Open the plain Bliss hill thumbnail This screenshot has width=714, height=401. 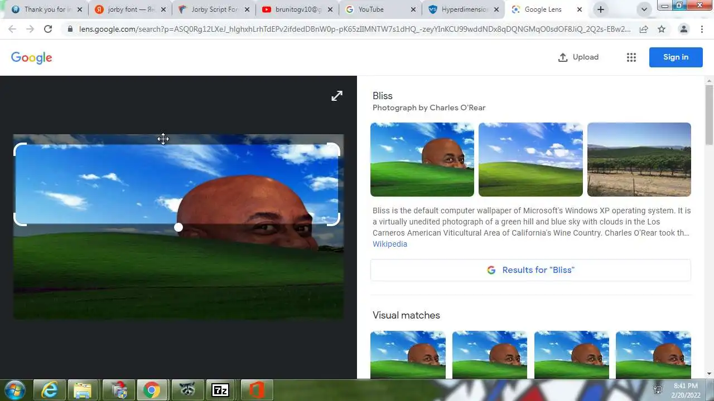pyautogui.click(x=530, y=160)
